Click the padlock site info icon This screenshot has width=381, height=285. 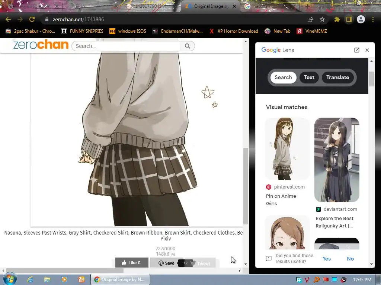pos(47,19)
